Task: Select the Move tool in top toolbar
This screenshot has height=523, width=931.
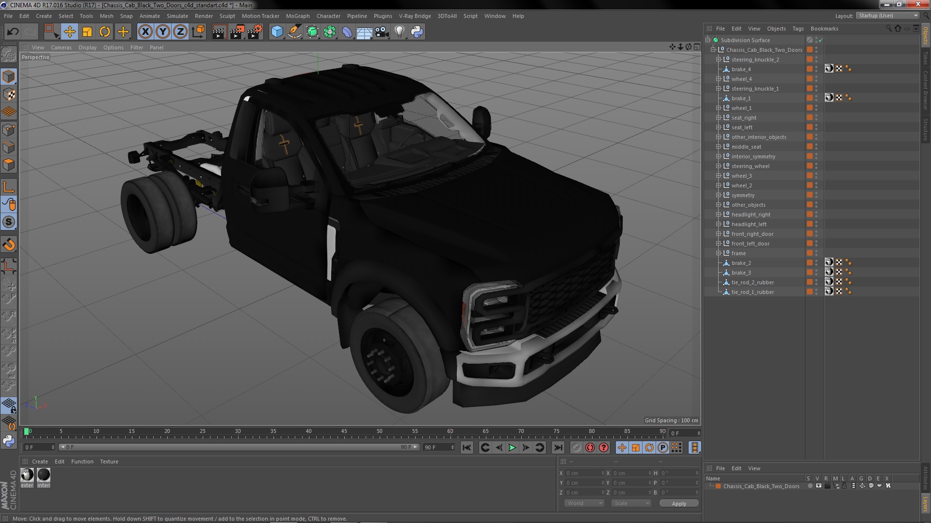Action: 69,32
